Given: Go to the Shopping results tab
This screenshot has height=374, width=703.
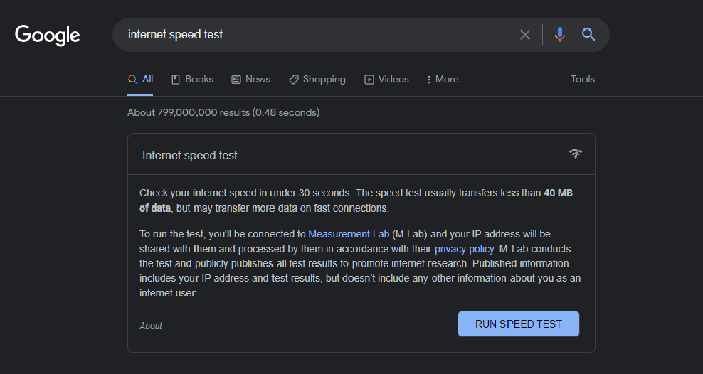Looking at the screenshot, I should pos(317,80).
